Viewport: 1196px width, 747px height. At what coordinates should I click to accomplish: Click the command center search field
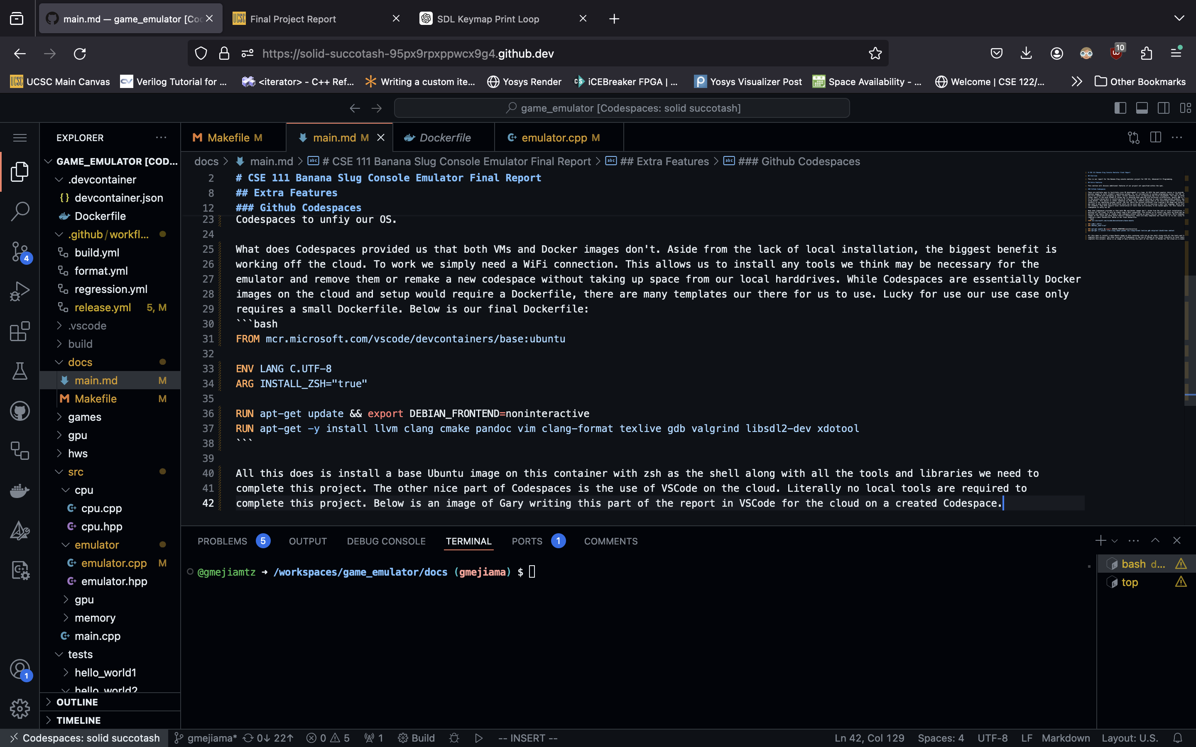tap(622, 108)
